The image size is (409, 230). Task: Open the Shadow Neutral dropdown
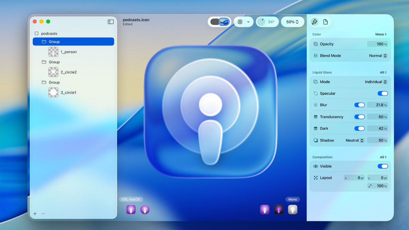355,140
